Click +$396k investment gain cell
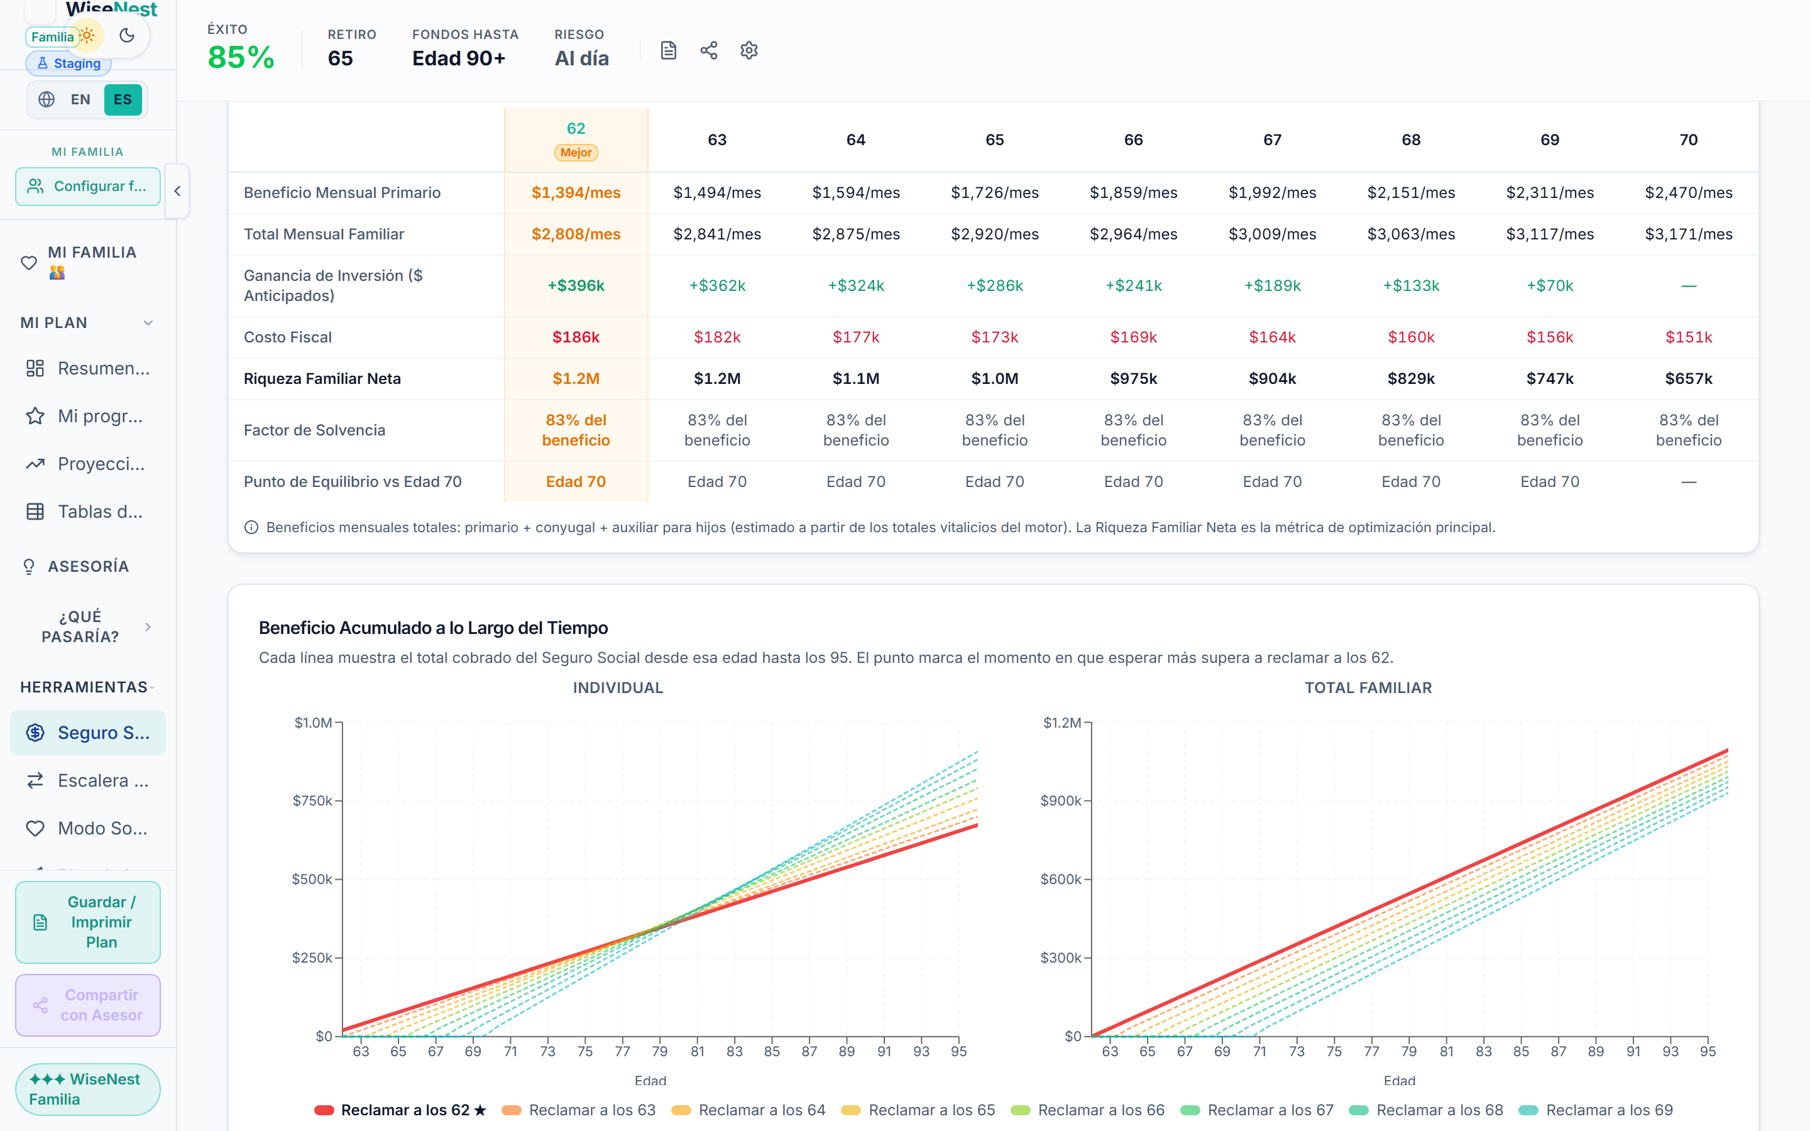 576,286
